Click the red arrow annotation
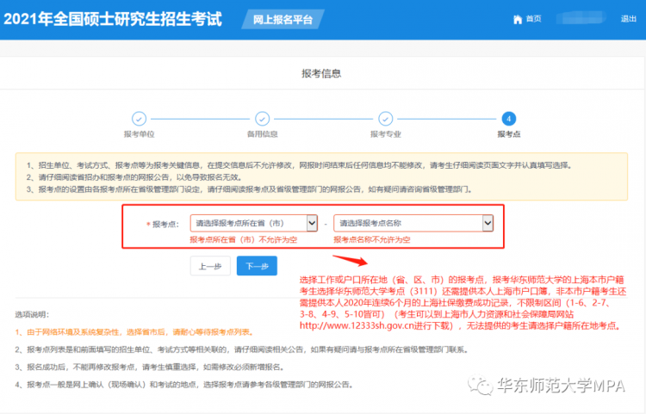Screen dimensions: 646x414 (x=352, y=257)
